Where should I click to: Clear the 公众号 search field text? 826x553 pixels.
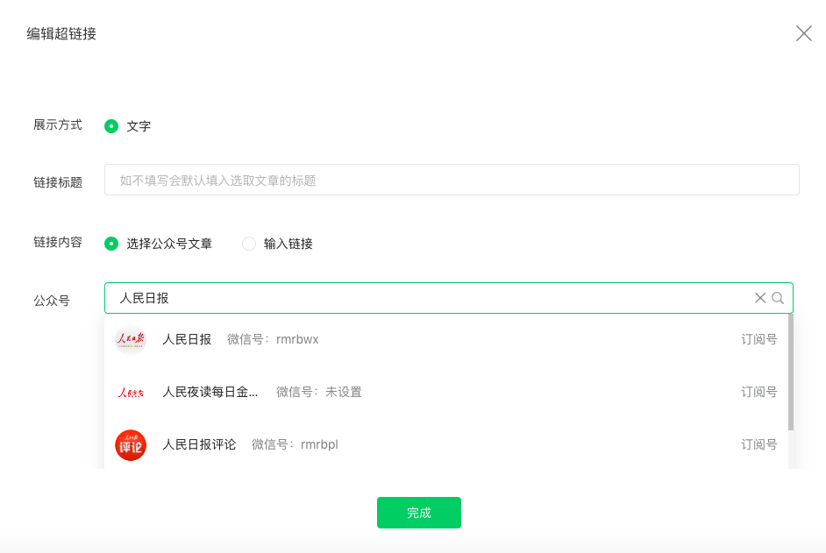tap(760, 298)
